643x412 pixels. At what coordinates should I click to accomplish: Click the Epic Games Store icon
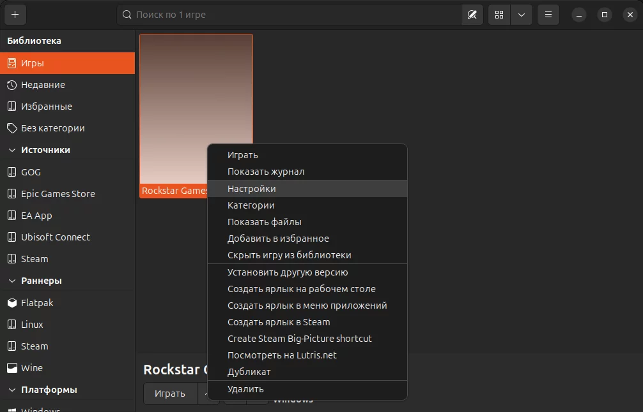coord(12,194)
